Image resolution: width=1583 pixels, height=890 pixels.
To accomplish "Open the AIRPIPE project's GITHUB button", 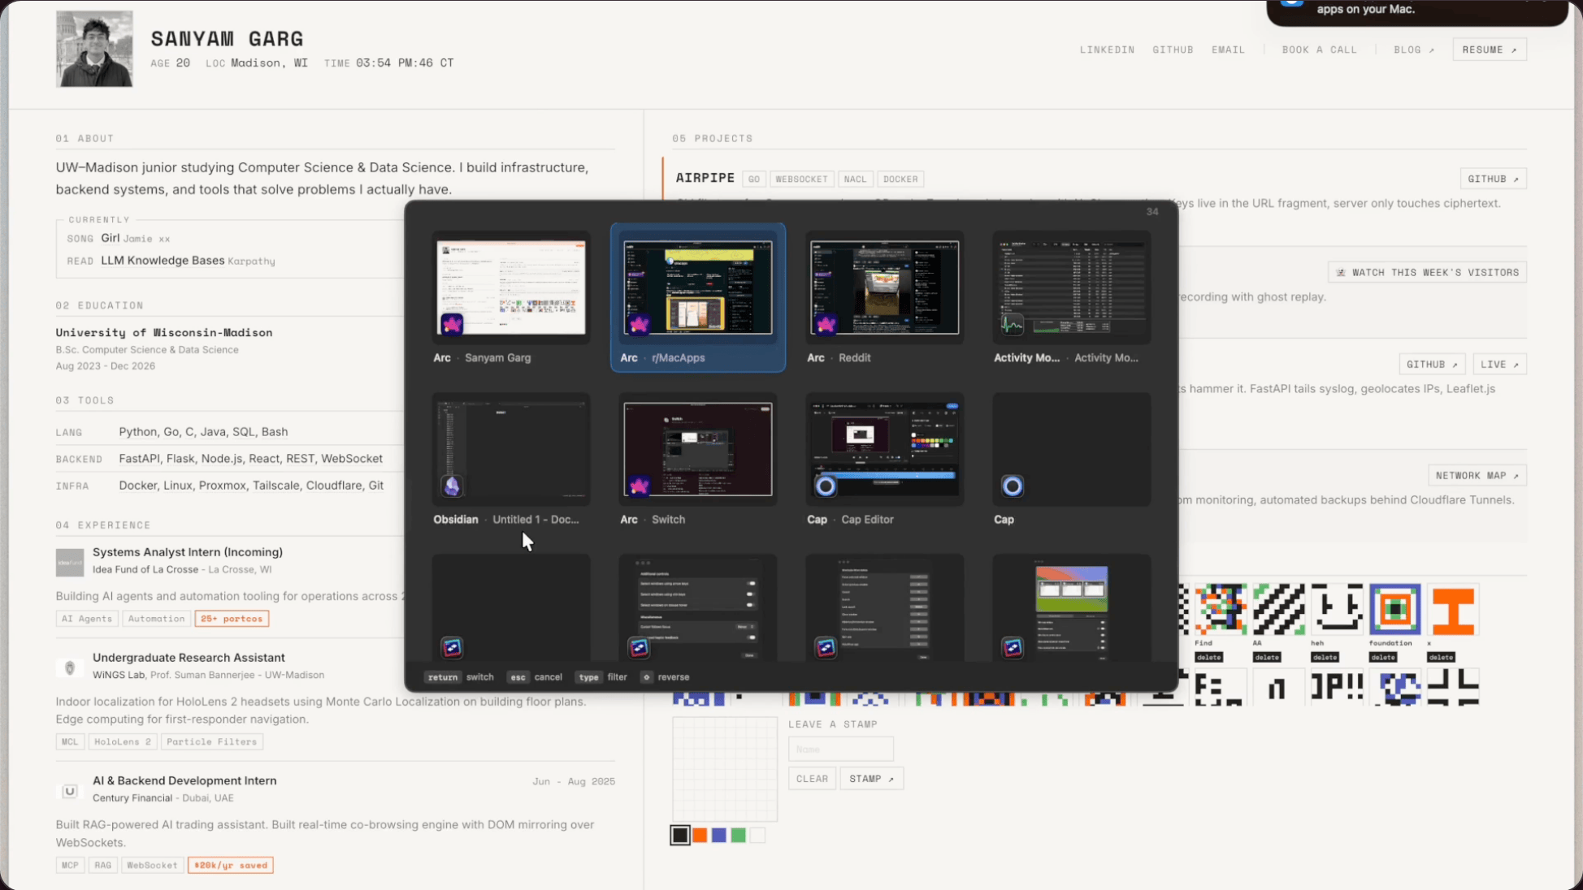I will 1493,179.
